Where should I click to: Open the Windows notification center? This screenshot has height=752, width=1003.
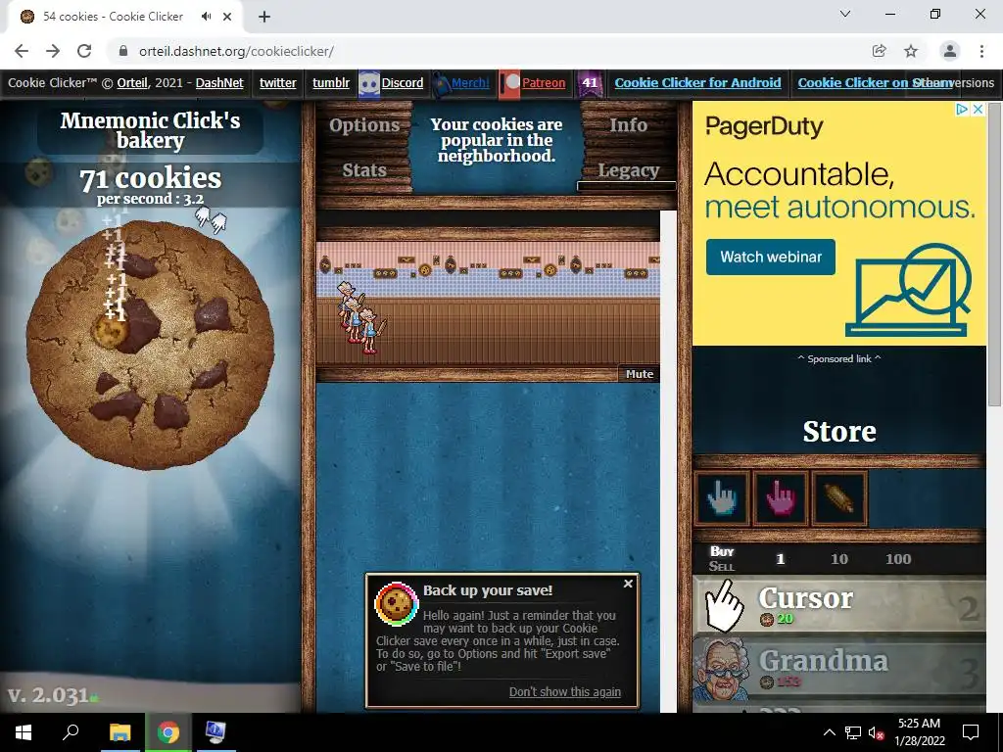pyautogui.click(x=971, y=732)
